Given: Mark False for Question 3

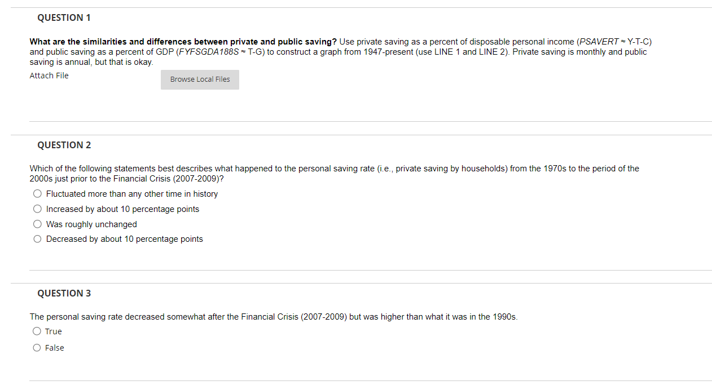Looking at the screenshot, I should coord(36,347).
